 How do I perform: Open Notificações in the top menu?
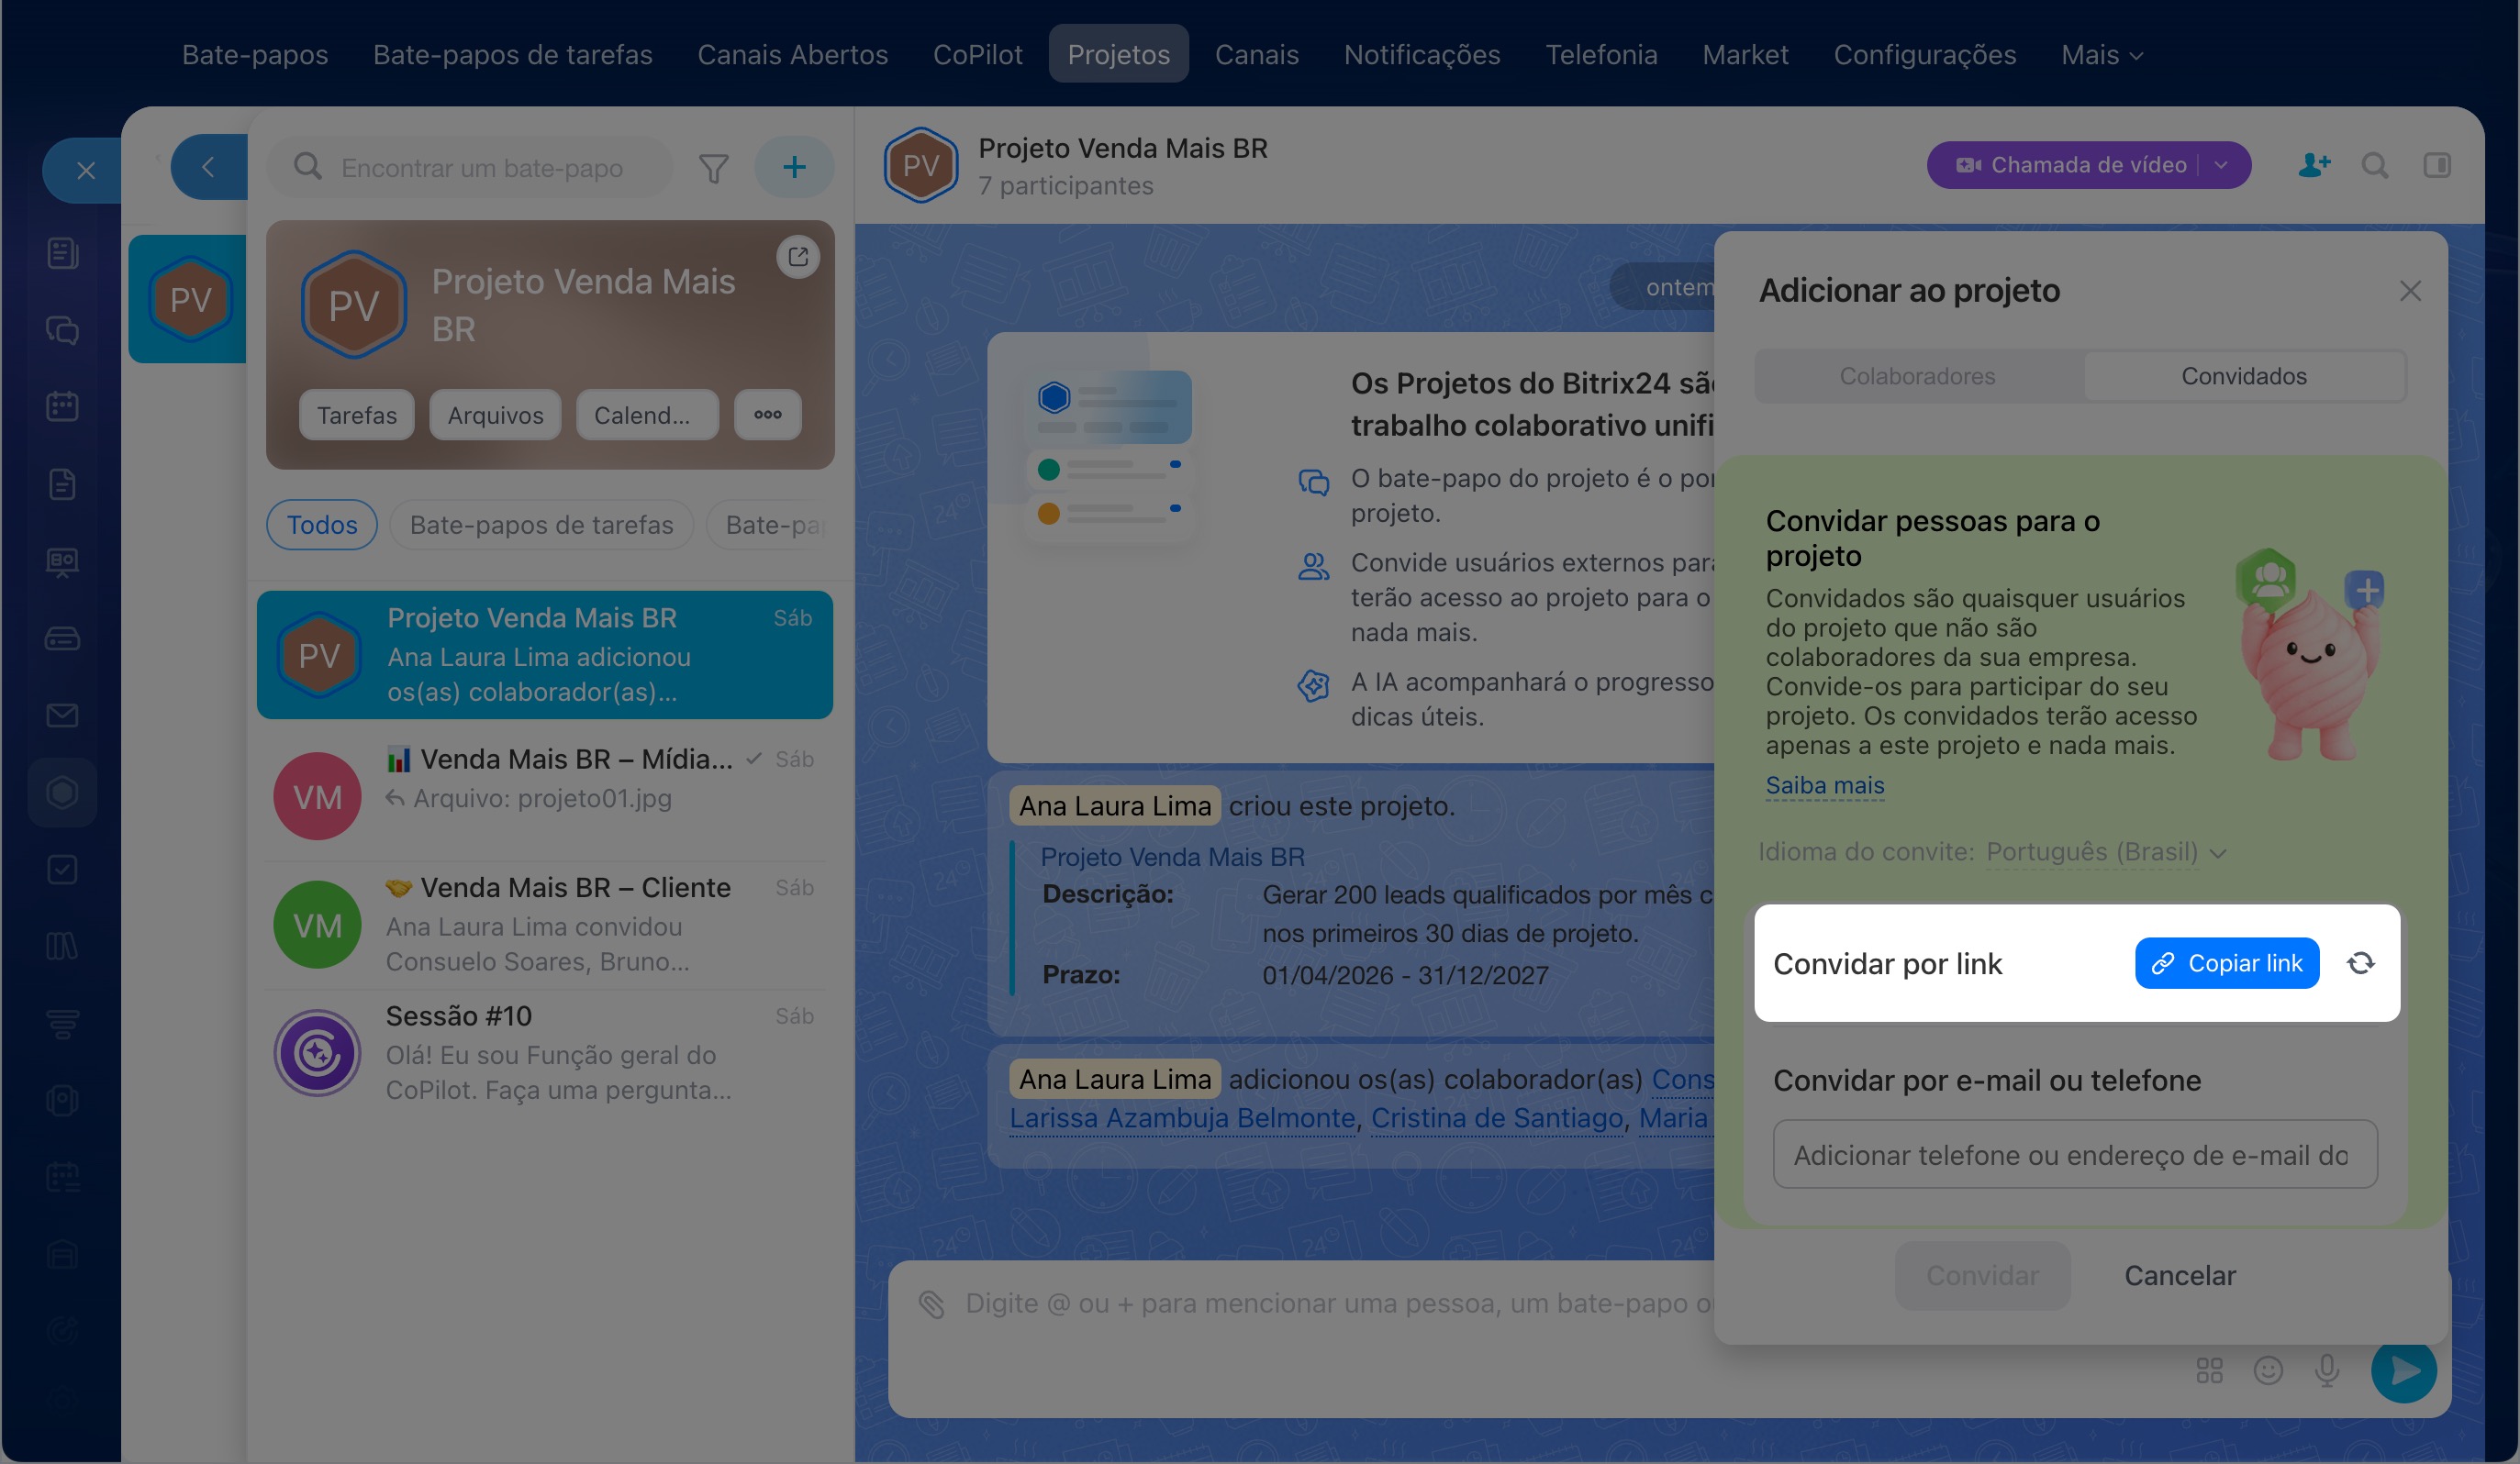coord(1422,54)
